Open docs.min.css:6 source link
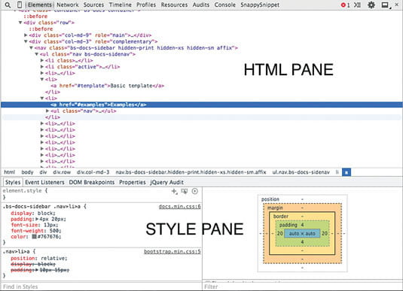Screen dimensions: 403x291 (179, 207)
